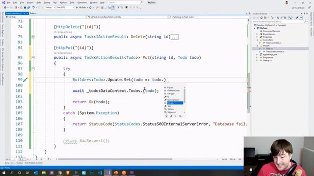Screen dimensions: 314x176
Task: Open the Error List tab
Action: click(9, 163)
